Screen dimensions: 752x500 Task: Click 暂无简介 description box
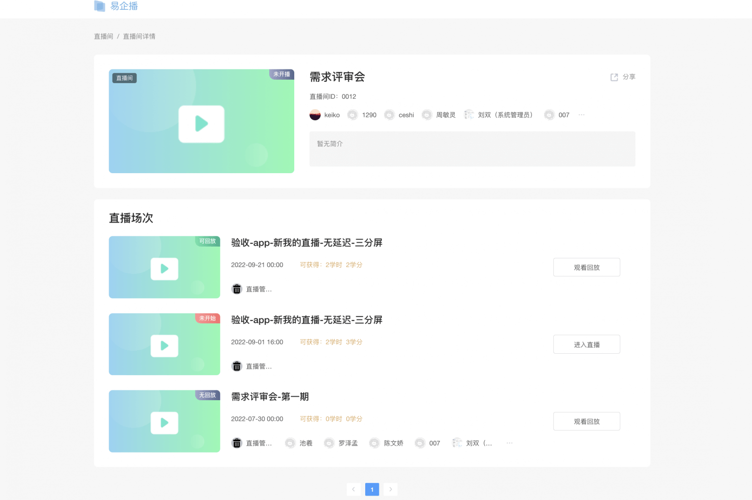click(472, 149)
